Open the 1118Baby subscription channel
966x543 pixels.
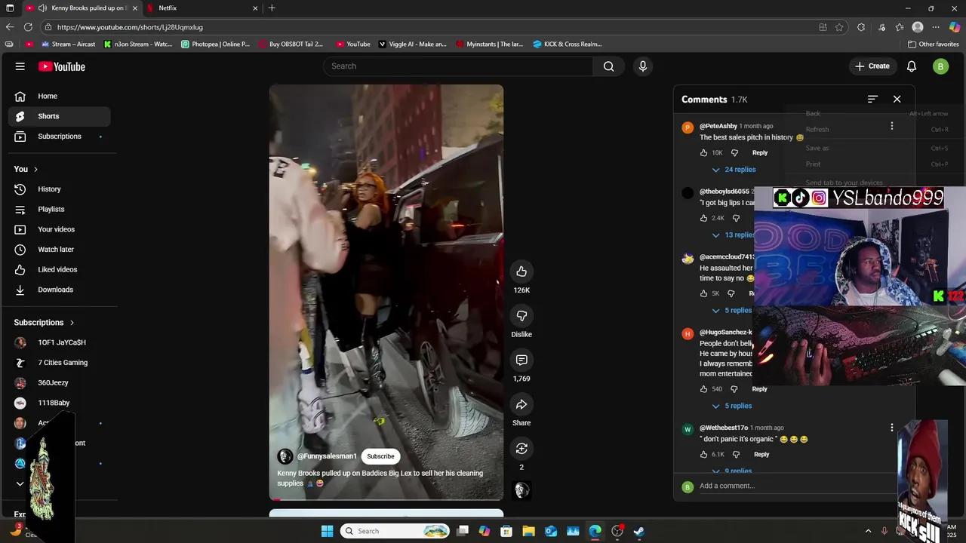tap(59, 403)
